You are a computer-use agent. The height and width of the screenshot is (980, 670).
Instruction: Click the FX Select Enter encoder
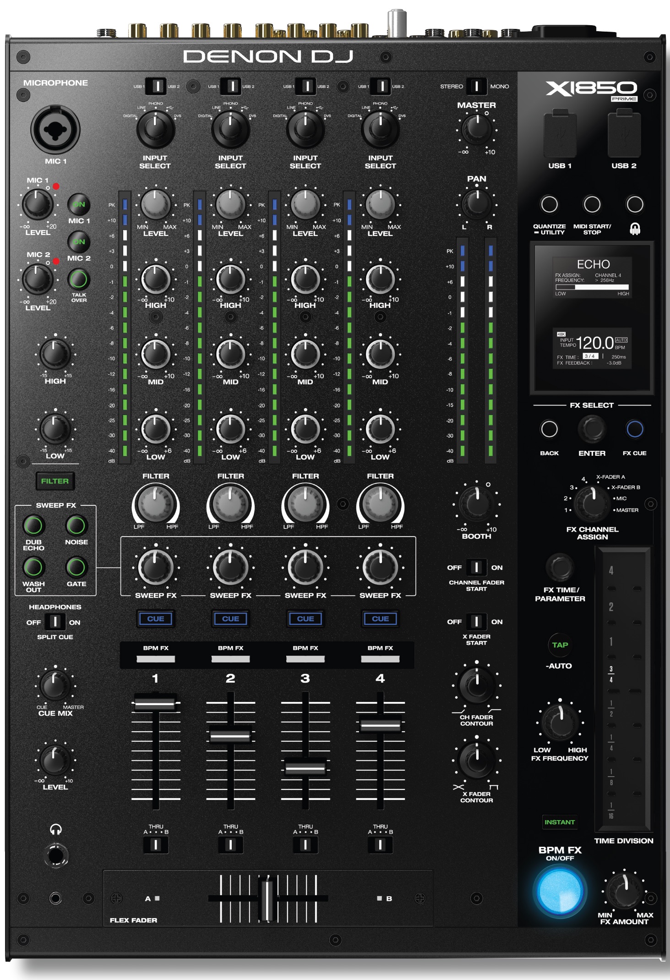click(x=592, y=429)
